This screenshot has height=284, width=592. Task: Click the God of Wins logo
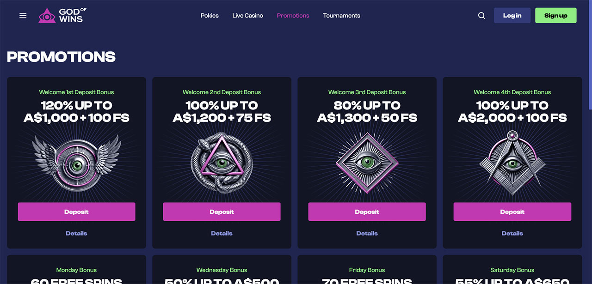point(62,15)
